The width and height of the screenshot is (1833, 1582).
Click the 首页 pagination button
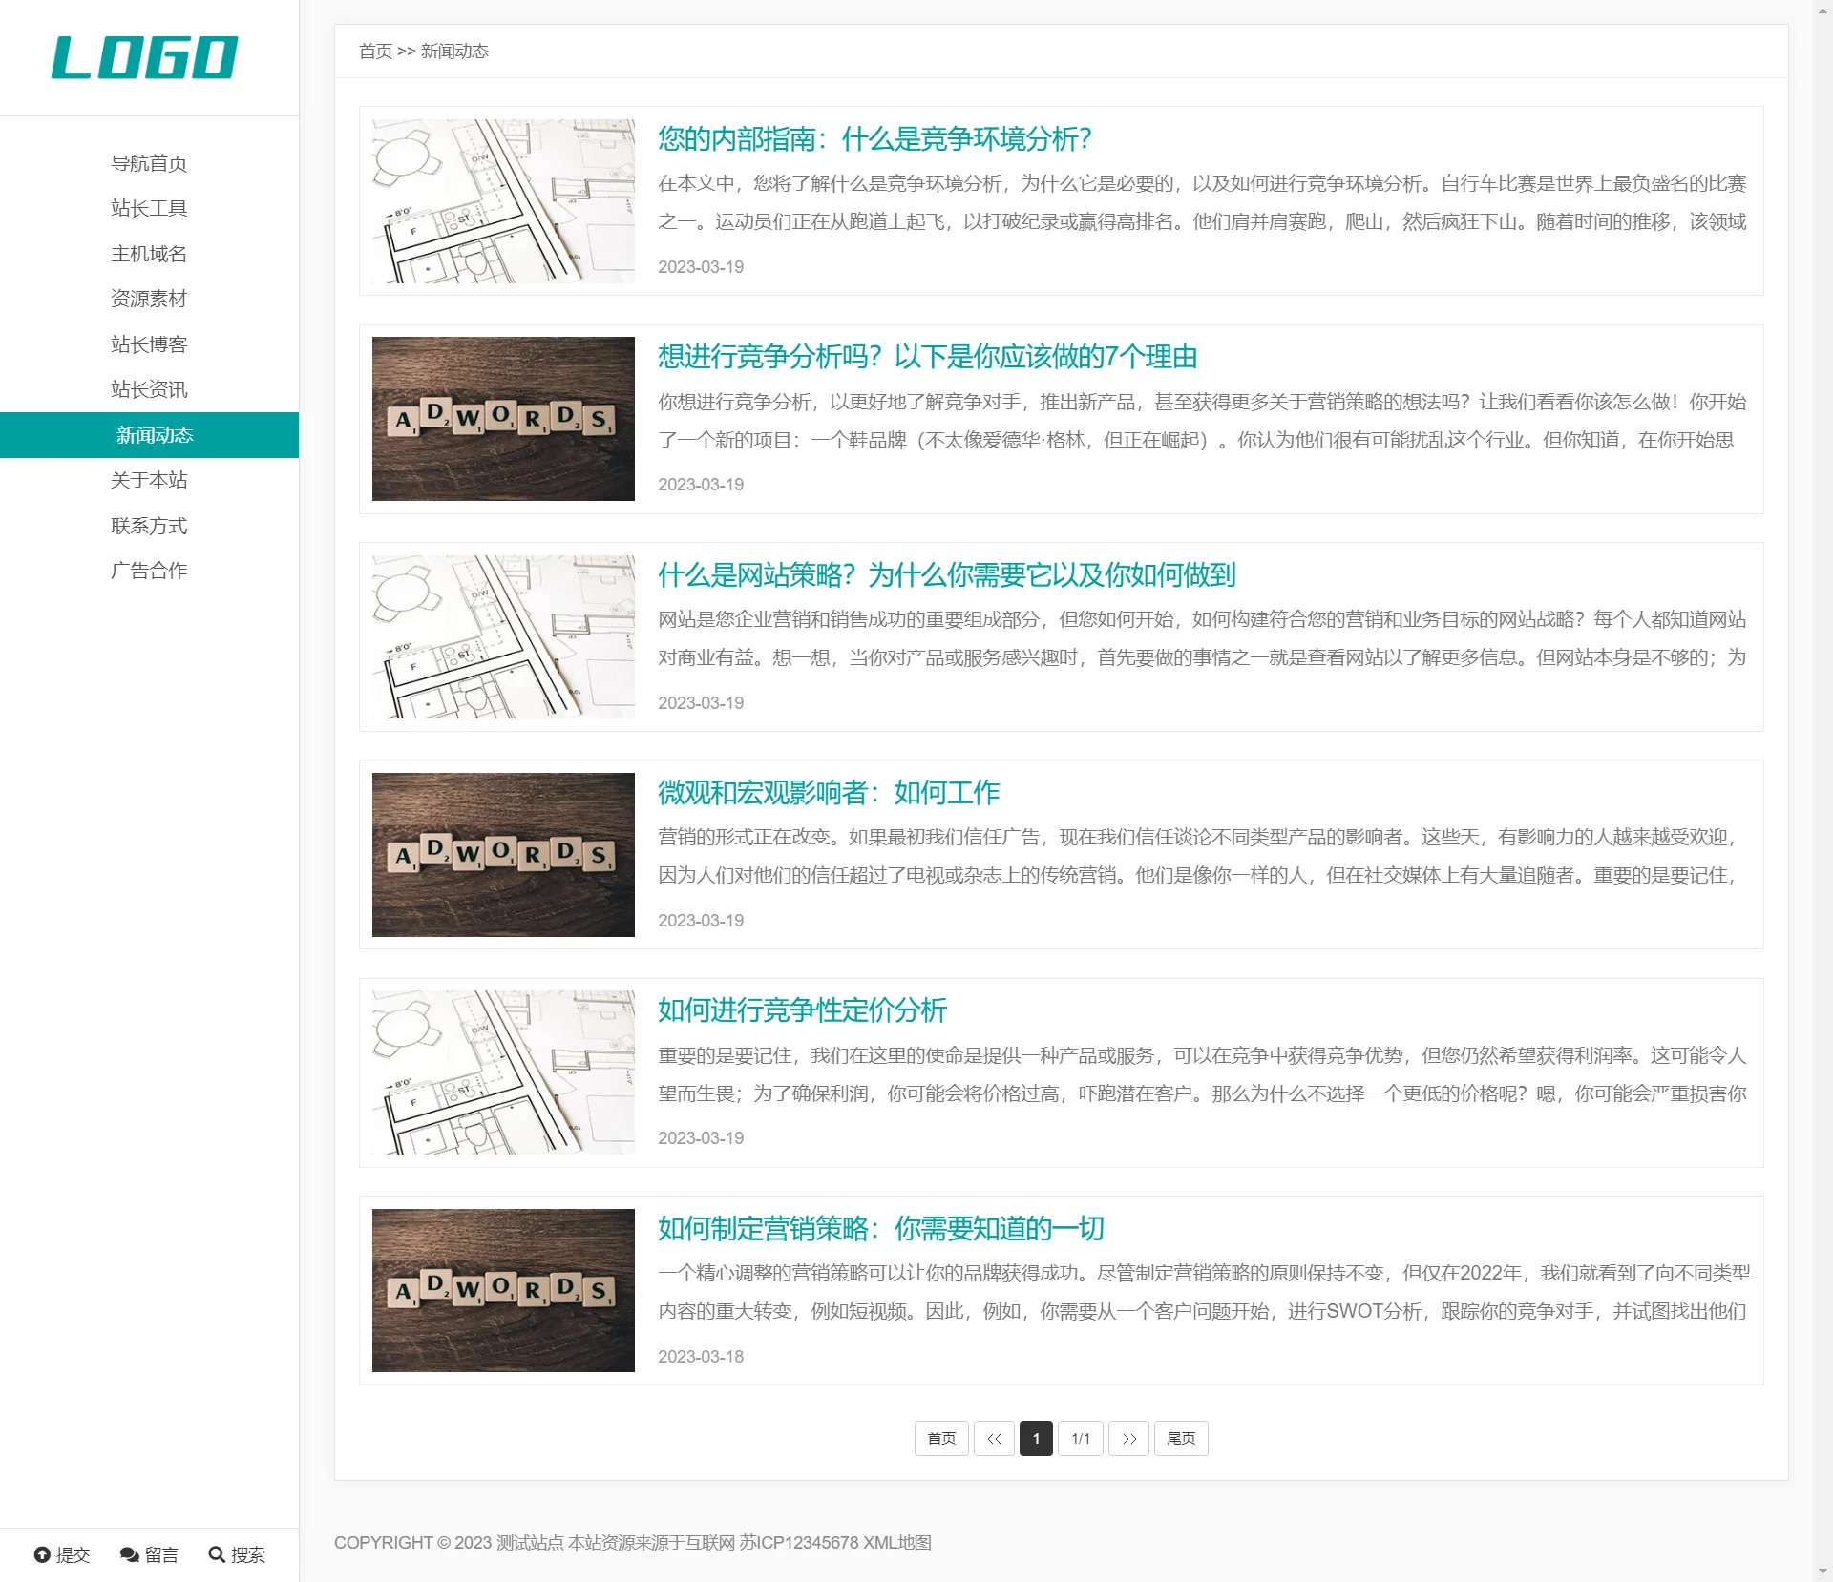[941, 1438]
